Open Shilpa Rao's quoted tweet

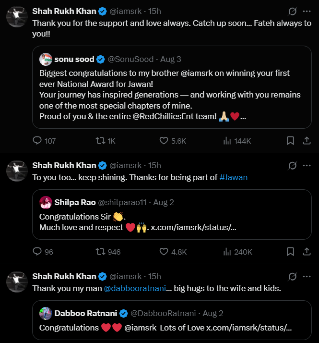[172, 214]
